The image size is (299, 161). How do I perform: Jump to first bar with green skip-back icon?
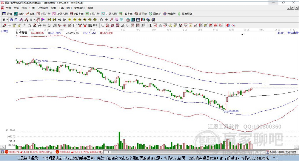pos(49,20)
